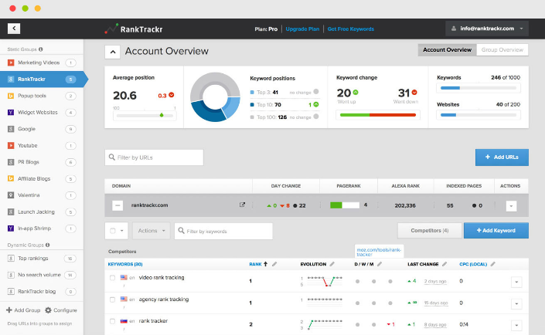Screen dimensions: 545x335
Task: Select Affiliate Blogs group
Action: pyautogui.click(x=42, y=179)
